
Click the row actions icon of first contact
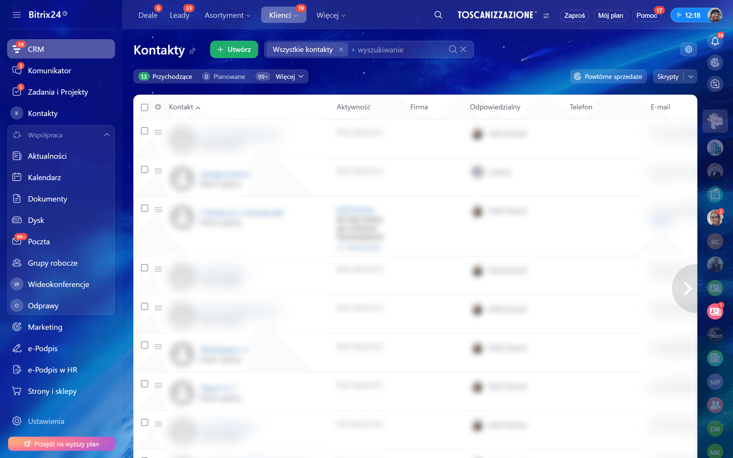[158, 132]
